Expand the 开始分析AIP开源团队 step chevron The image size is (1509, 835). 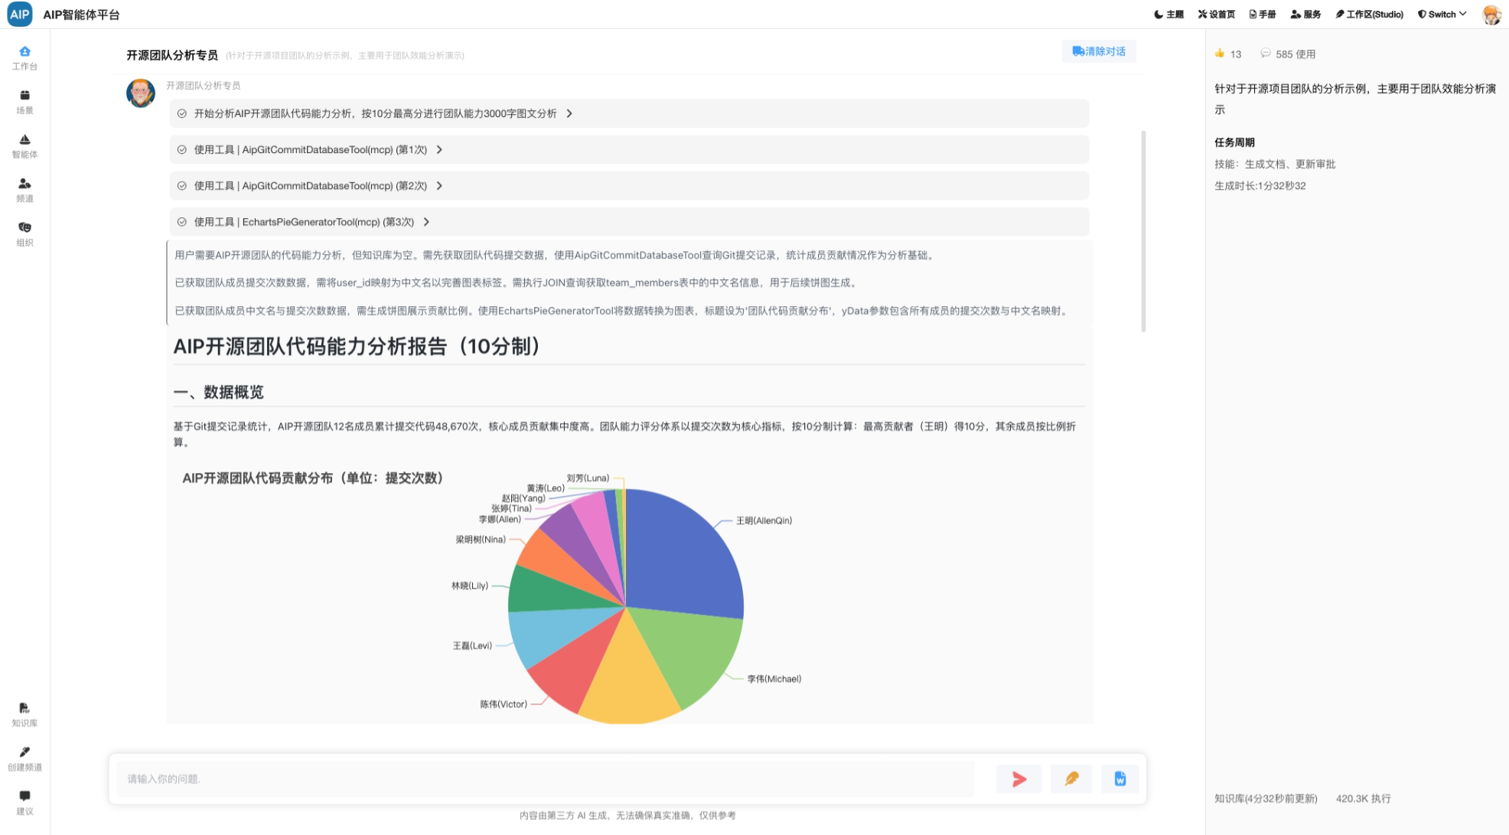569,113
